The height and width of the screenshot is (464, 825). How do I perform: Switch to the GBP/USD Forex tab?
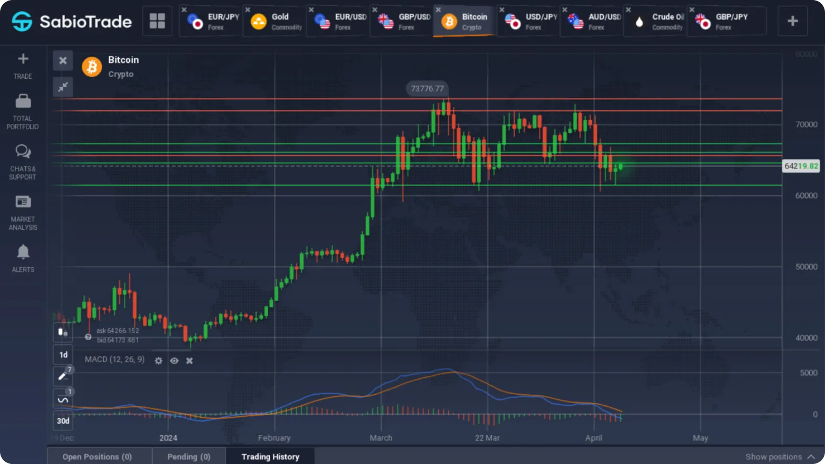click(x=402, y=22)
